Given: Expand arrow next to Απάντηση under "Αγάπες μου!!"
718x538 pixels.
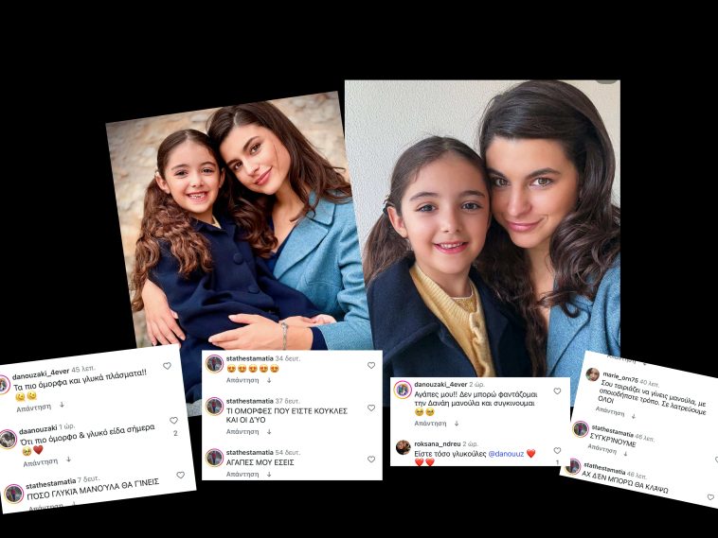Looking at the screenshot, I should click(x=457, y=424).
